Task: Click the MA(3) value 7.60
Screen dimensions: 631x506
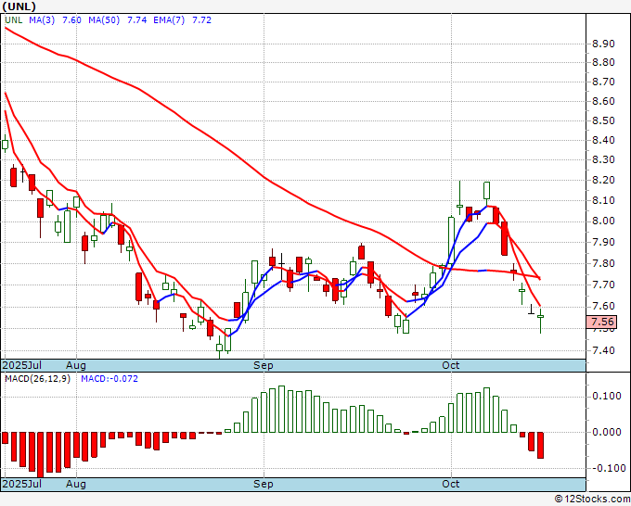Action: (x=71, y=20)
